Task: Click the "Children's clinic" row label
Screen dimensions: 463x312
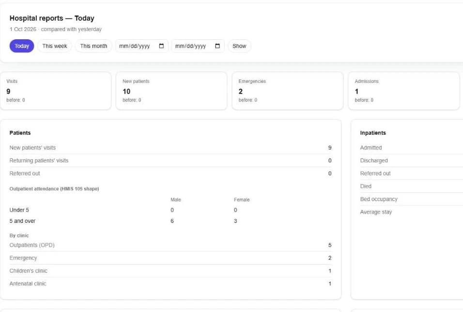Action: coord(29,271)
